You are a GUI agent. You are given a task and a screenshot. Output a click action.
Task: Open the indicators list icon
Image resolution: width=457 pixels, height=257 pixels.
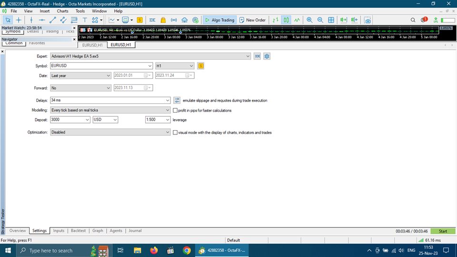point(111,20)
